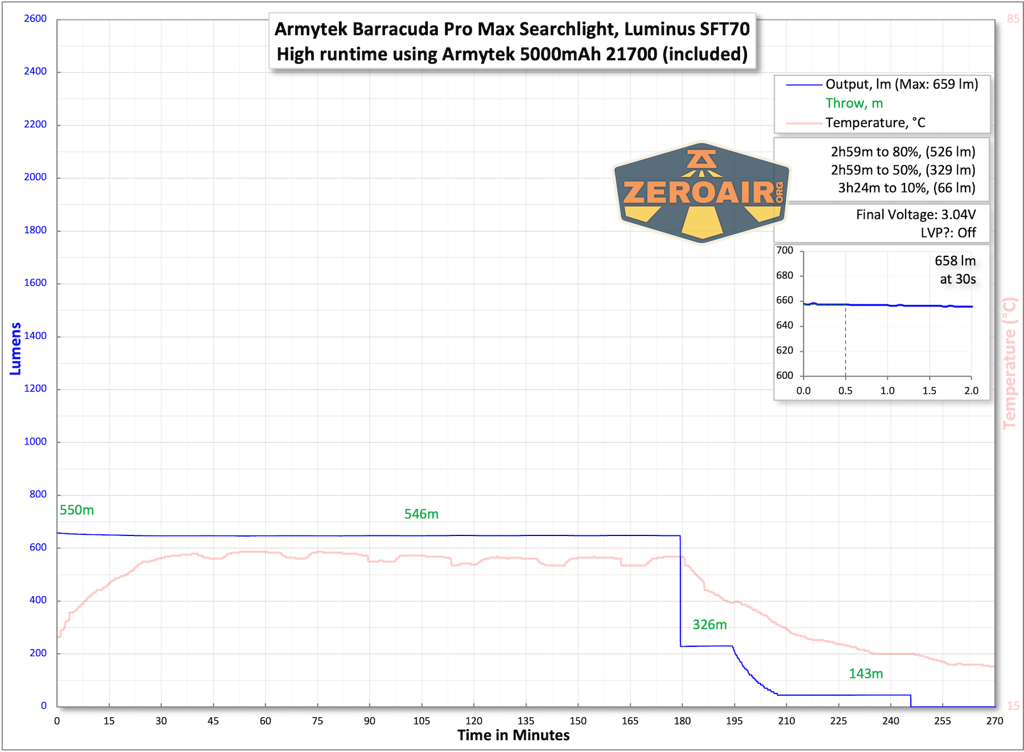Click the 326m throw label
Screen dimensions: 1024x752
click(709, 624)
